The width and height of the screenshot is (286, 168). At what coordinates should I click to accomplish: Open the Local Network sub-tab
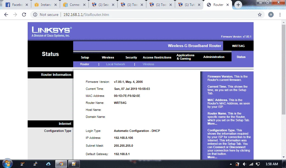pos(115,64)
